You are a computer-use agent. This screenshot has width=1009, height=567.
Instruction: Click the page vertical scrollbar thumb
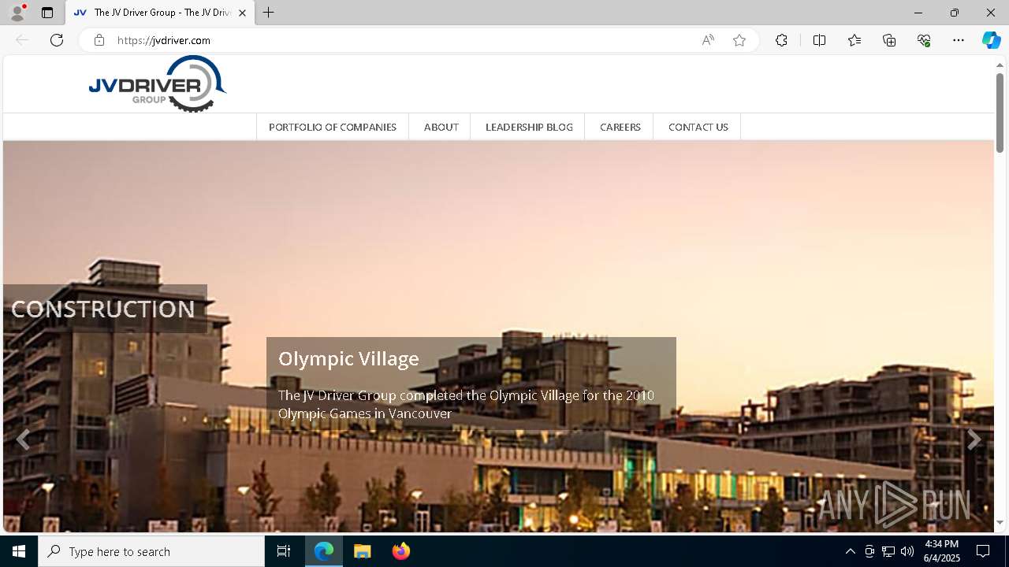1000,113
